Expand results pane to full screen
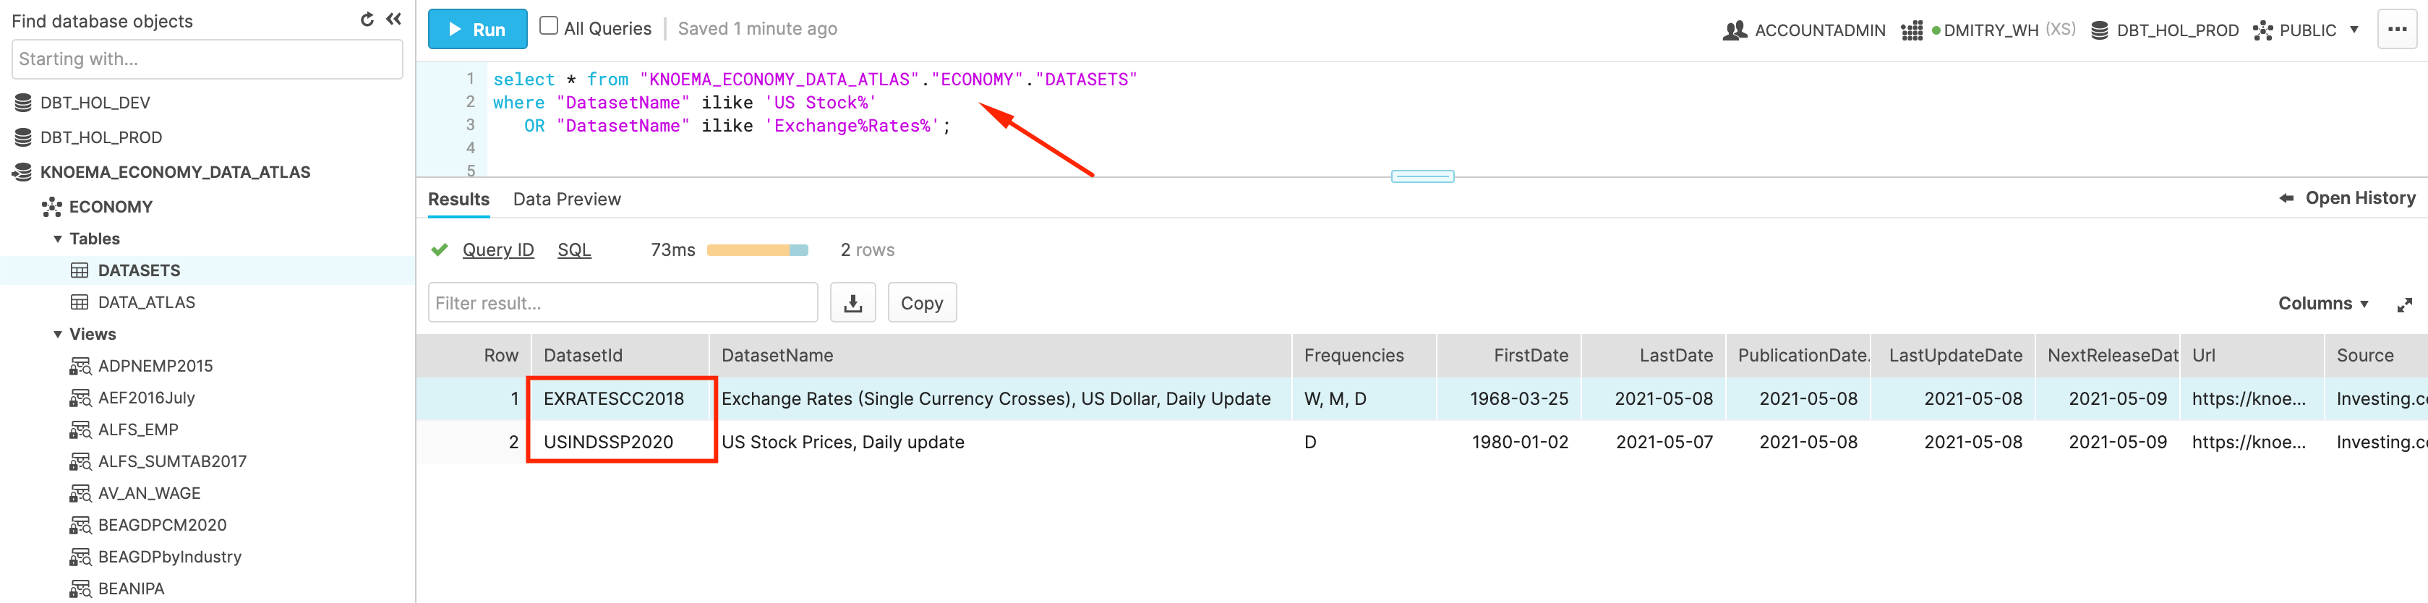This screenshot has height=603, width=2428. pyautogui.click(x=2403, y=304)
